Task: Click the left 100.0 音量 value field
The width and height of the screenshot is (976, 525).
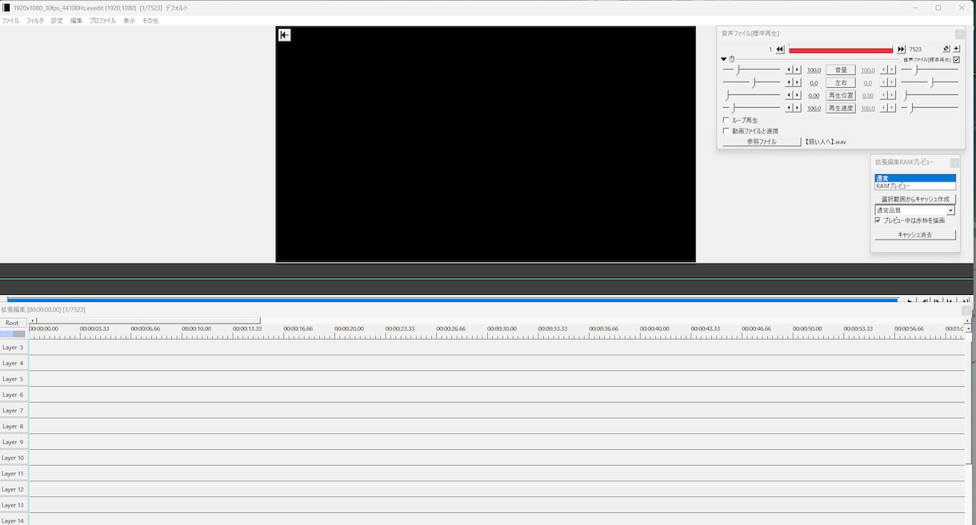Action: coord(814,70)
